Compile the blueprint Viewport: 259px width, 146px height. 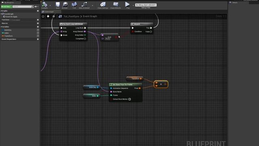click(45, 5)
